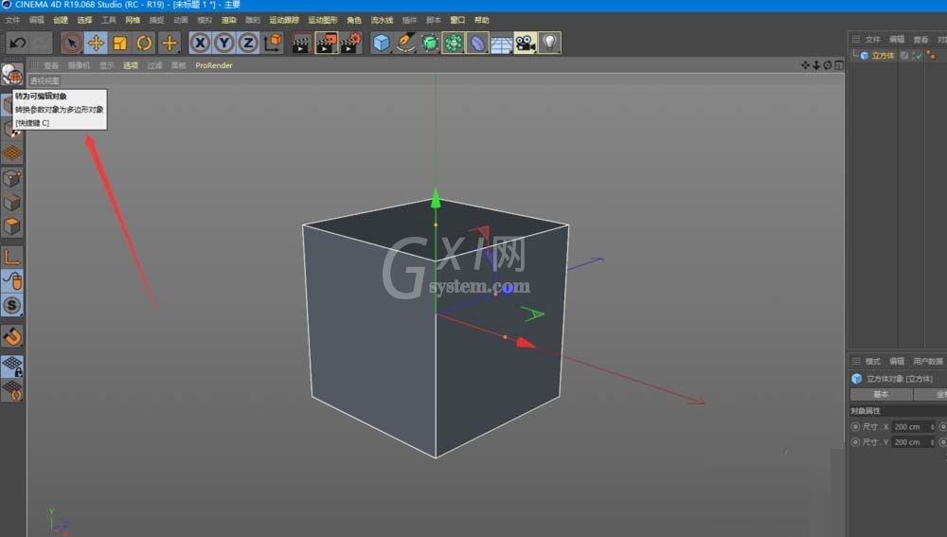Select Edges mode cube icon
Image resolution: width=947 pixels, height=537 pixels.
pos(12,203)
